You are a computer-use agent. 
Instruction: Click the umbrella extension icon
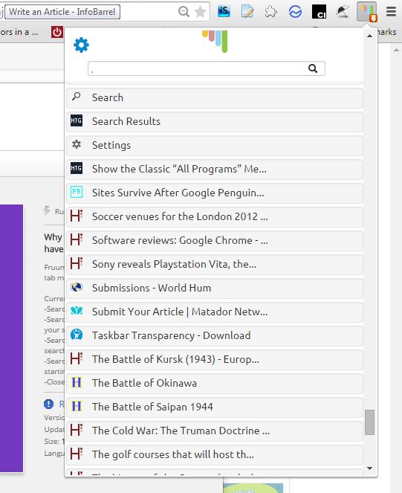coord(343,12)
